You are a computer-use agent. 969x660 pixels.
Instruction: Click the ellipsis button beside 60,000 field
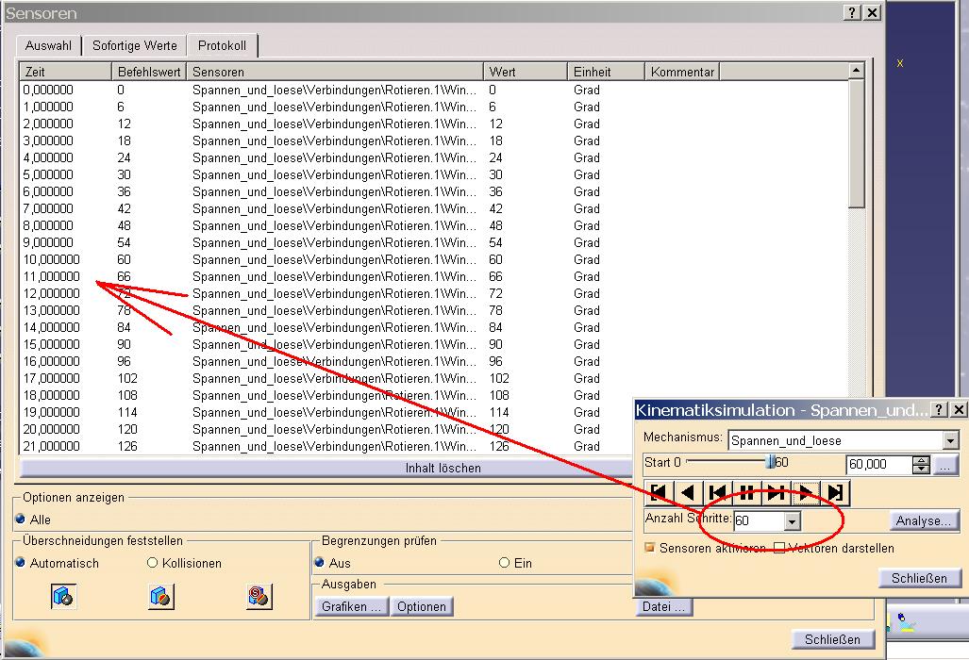pos(944,464)
